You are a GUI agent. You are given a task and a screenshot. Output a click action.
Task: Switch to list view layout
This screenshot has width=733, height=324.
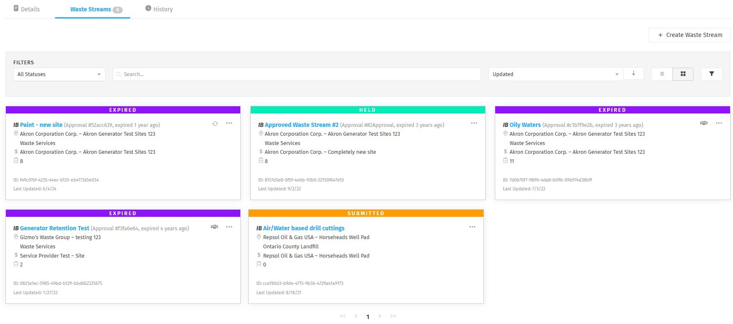pyautogui.click(x=662, y=74)
